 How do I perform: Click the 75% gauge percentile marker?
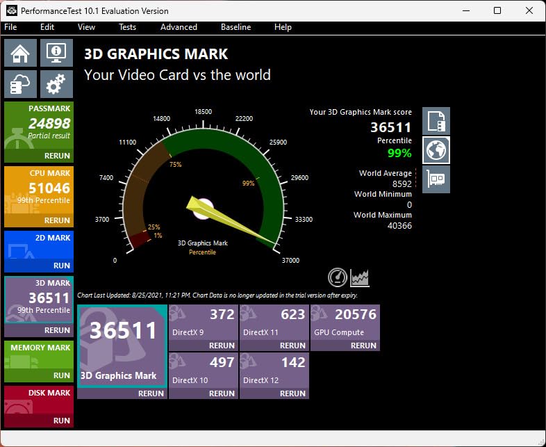[x=176, y=165]
